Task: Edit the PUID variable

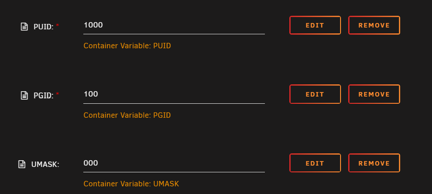Action: click(315, 25)
